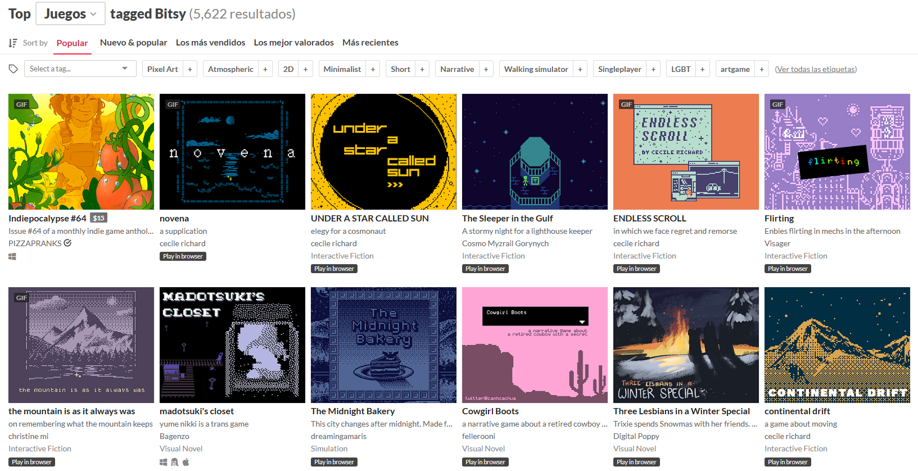Click Interactive Fiction genre under ENDLESS SCROLL

(645, 256)
